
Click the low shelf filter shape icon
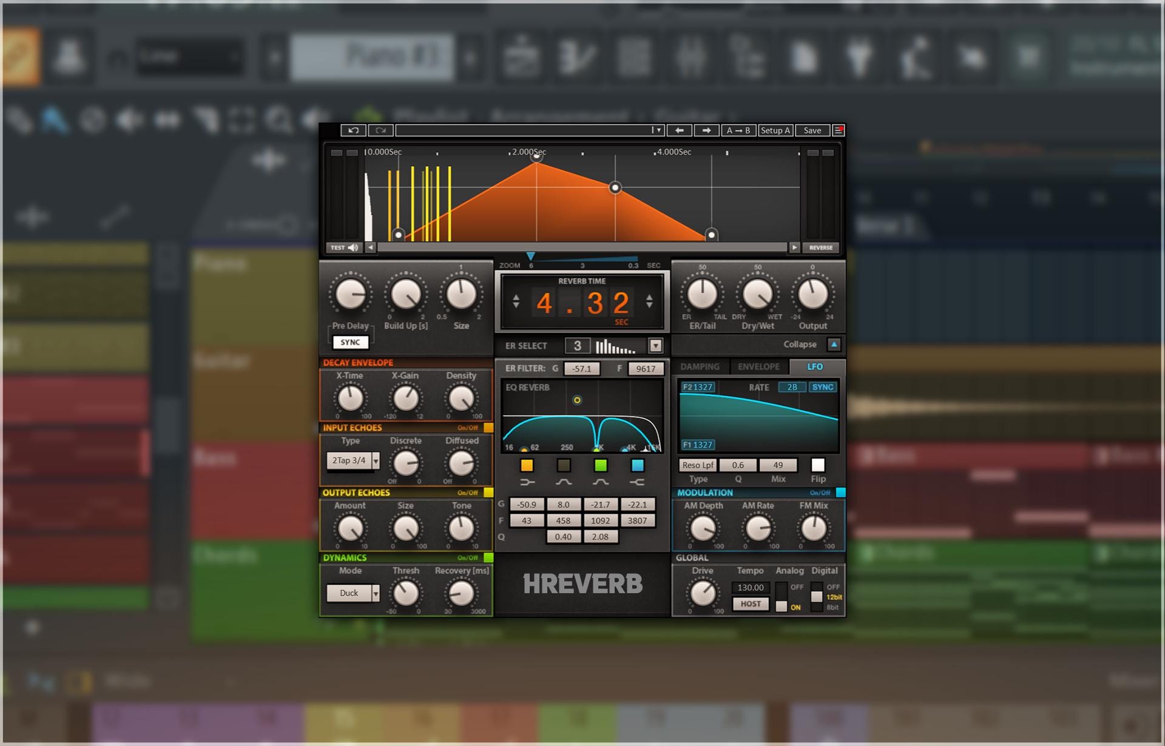(x=527, y=482)
